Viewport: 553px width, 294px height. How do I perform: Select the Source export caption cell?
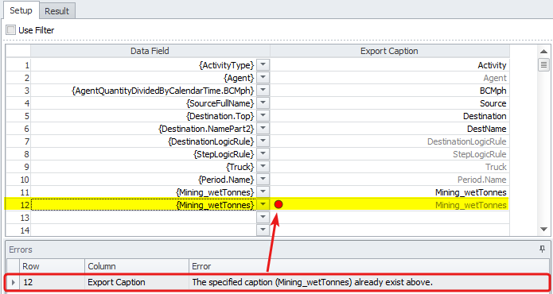tap(389, 103)
